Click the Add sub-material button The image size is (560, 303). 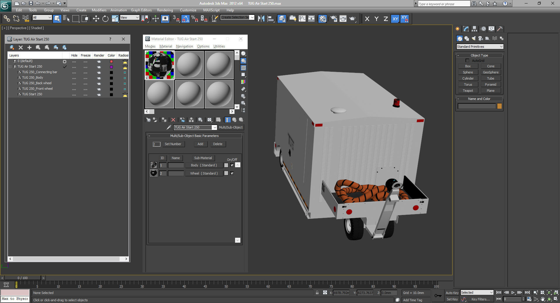(200, 144)
